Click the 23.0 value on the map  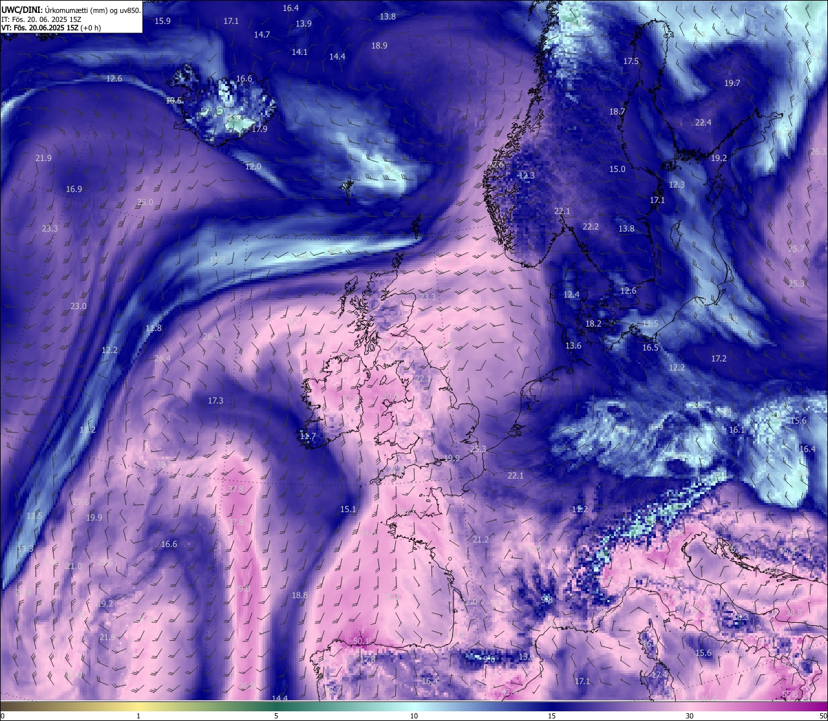[x=78, y=306]
